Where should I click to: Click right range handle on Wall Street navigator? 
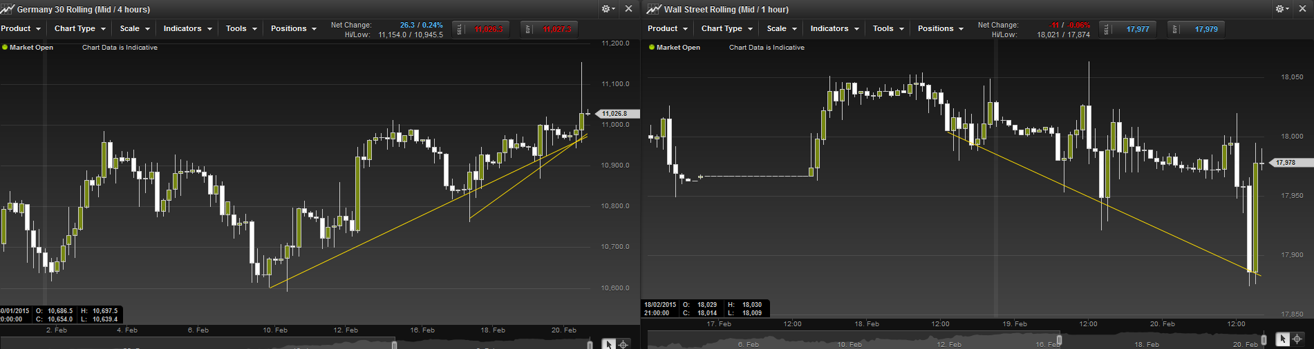(x=1264, y=339)
